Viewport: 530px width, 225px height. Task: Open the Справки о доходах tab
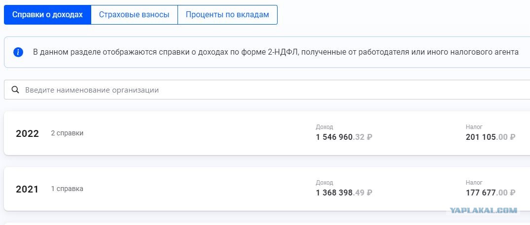click(47, 15)
